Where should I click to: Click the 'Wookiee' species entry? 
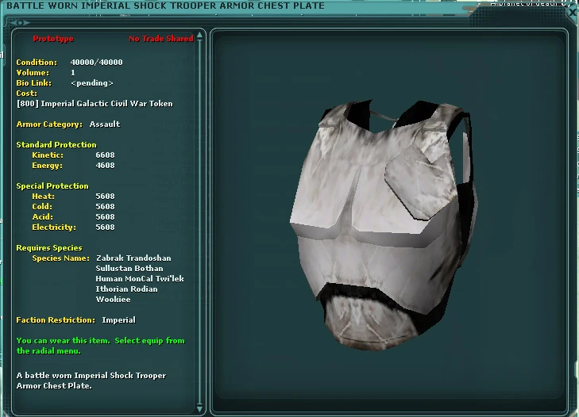(x=113, y=300)
